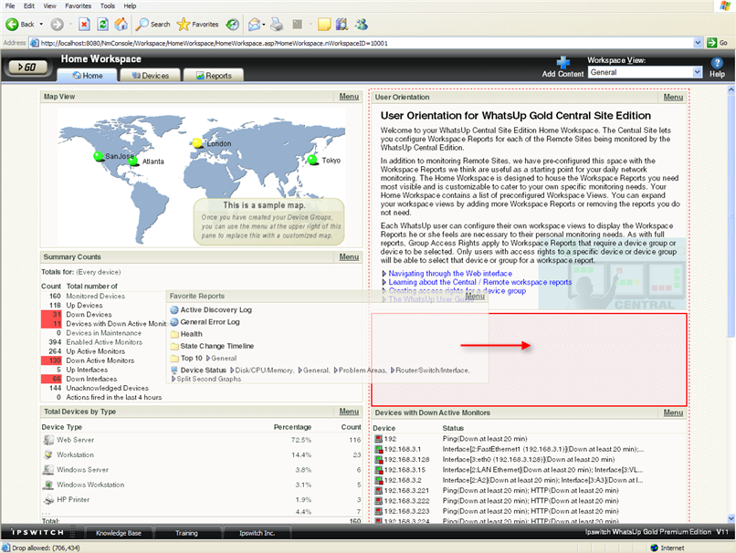Click the San Jose map marker

pyautogui.click(x=99, y=157)
